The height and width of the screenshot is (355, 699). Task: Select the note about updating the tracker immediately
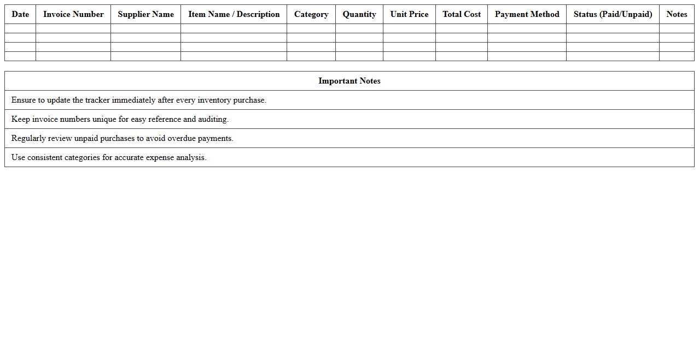click(x=139, y=100)
